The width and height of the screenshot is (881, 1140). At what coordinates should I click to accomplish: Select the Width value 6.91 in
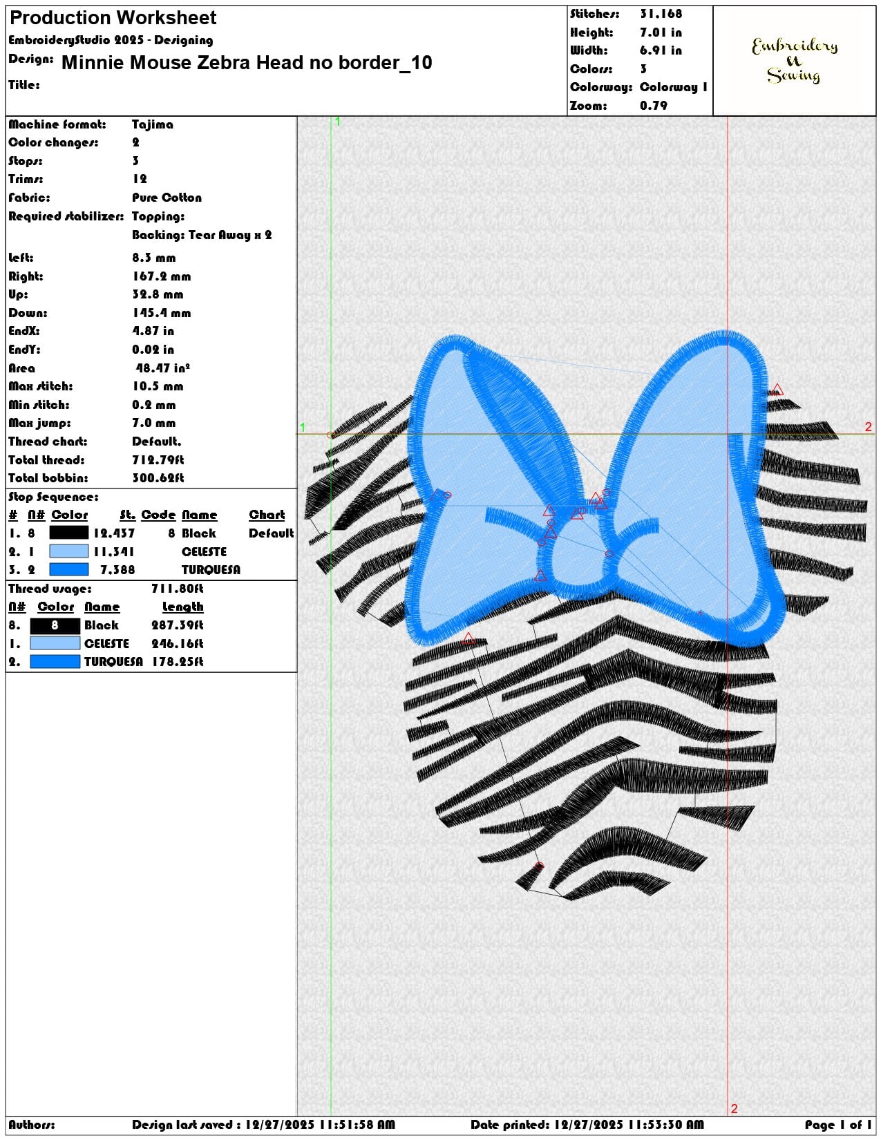pyautogui.click(x=661, y=50)
